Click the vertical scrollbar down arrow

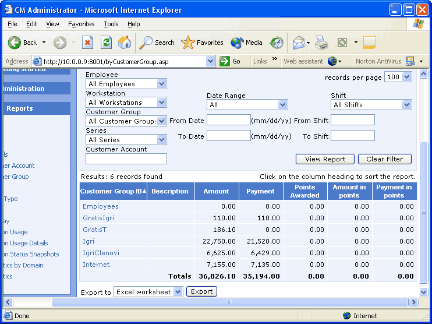(x=423, y=292)
